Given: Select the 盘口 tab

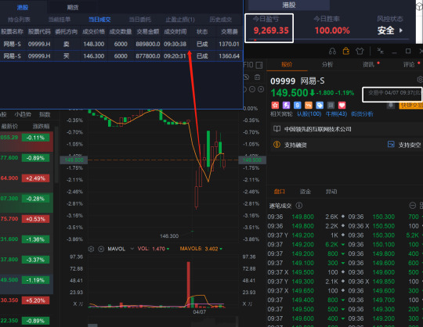Looking at the screenshot, I should 279,192.
